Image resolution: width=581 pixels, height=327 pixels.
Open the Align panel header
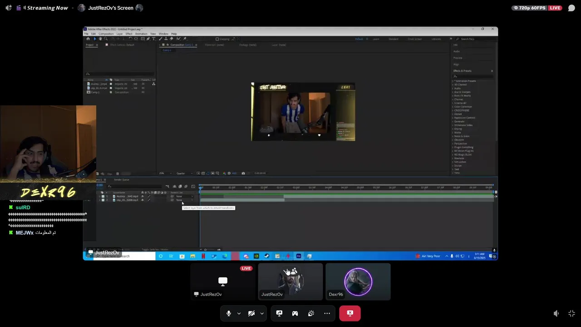coord(456,64)
